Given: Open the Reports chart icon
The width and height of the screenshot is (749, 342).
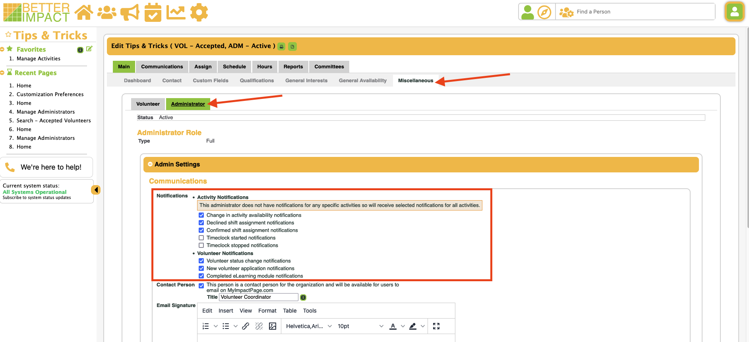Looking at the screenshot, I should (176, 12).
